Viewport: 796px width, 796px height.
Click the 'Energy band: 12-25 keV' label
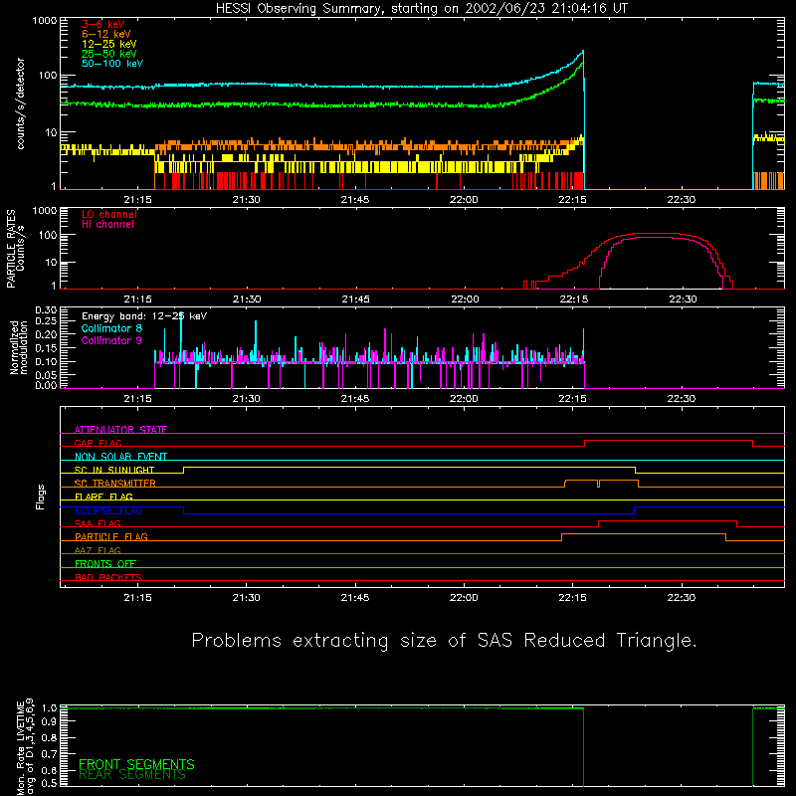(x=144, y=316)
